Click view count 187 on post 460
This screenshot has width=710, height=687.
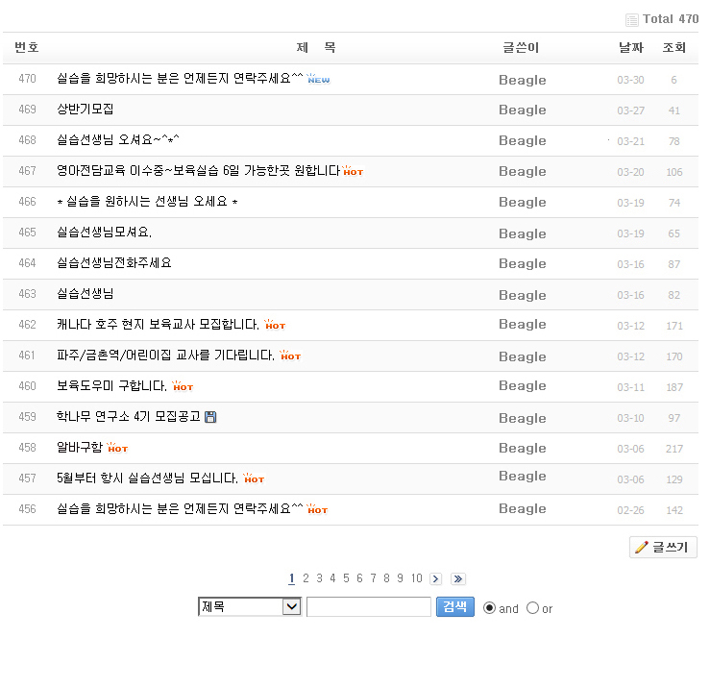tap(674, 387)
